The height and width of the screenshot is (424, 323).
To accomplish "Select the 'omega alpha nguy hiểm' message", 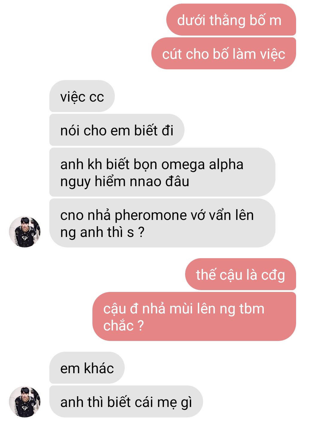I will click(162, 172).
